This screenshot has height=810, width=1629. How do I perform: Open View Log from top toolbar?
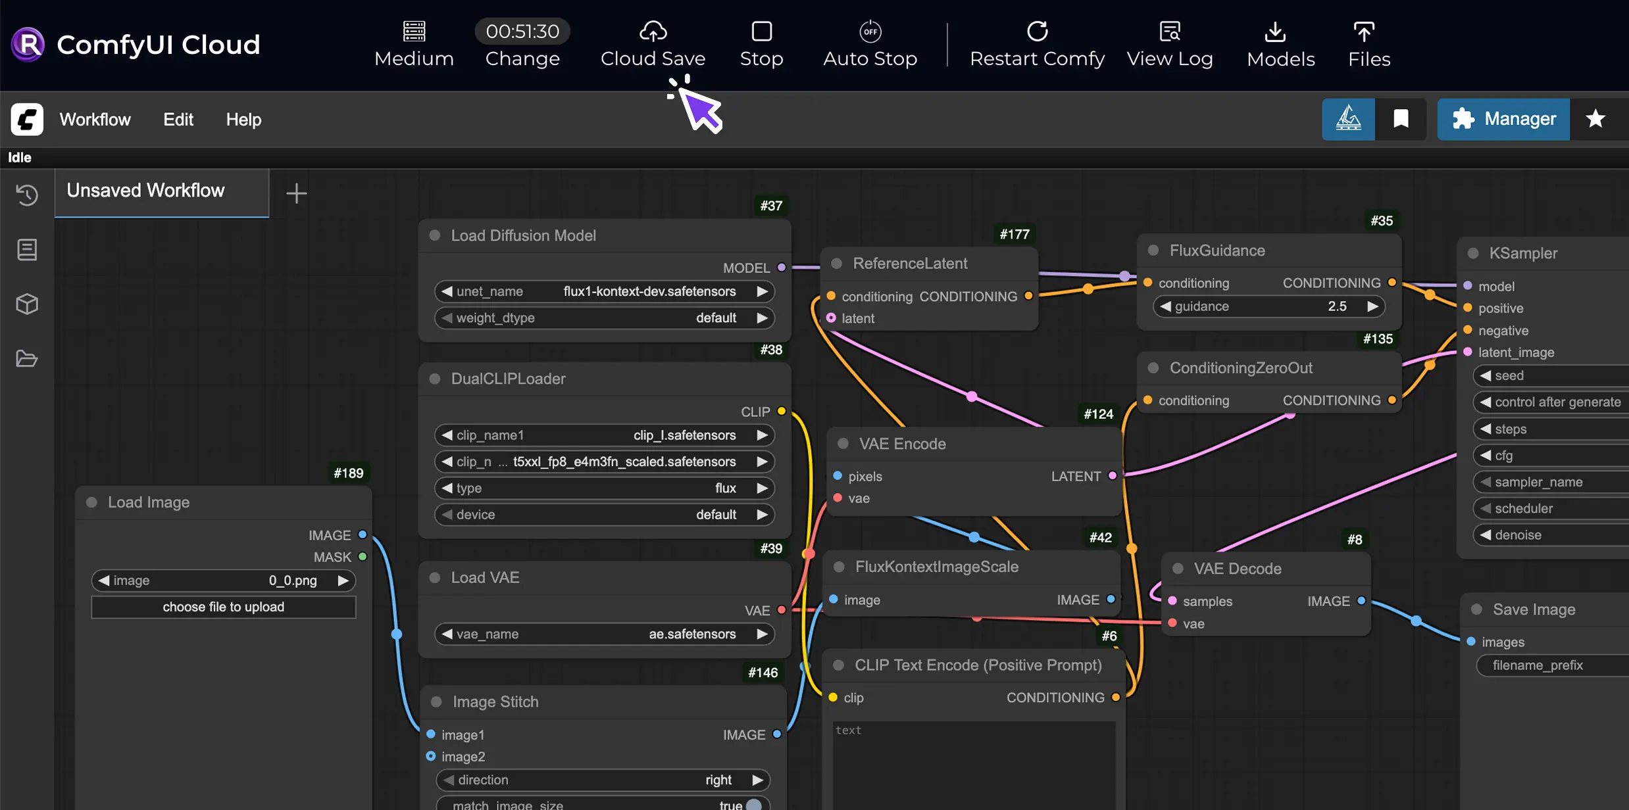tap(1169, 31)
